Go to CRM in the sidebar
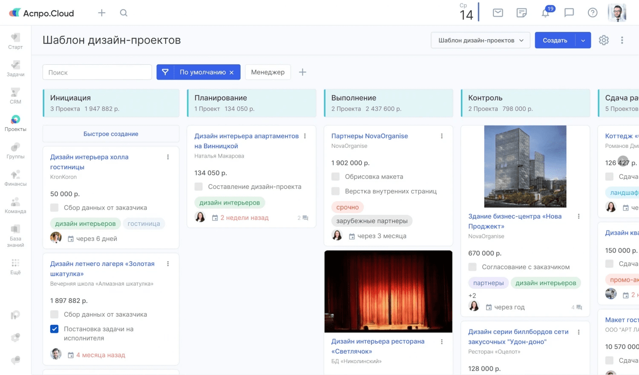This screenshot has height=375, width=639. click(x=15, y=96)
